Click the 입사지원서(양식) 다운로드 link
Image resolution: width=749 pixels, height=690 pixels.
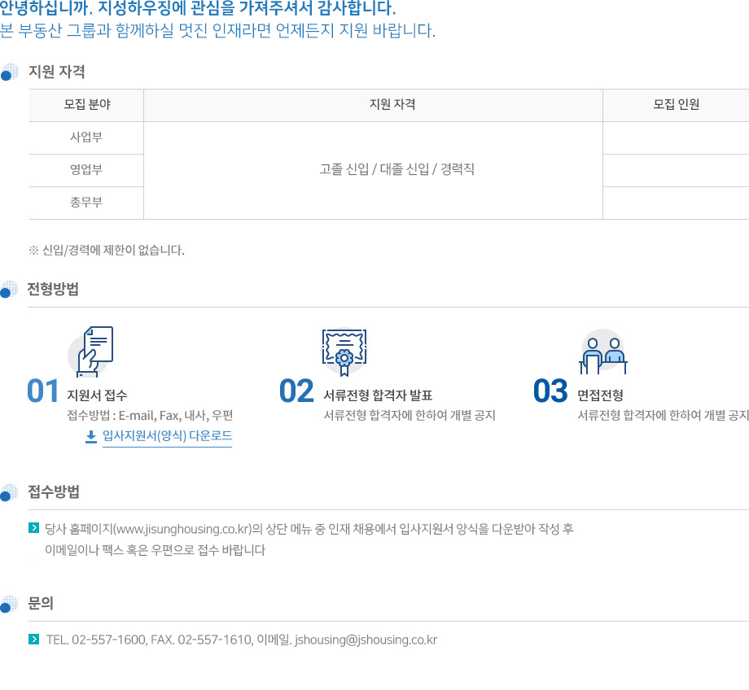tap(167, 435)
